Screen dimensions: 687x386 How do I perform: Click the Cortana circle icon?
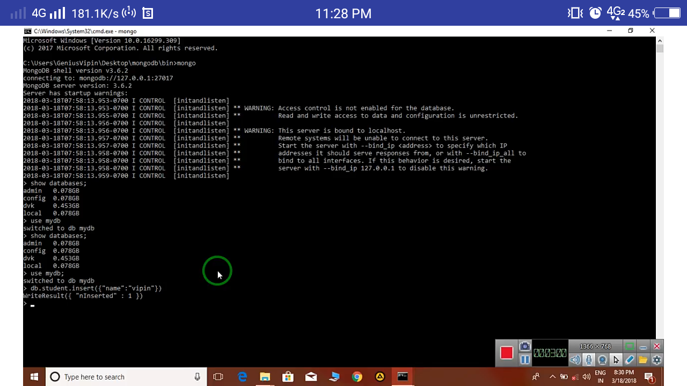55,377
